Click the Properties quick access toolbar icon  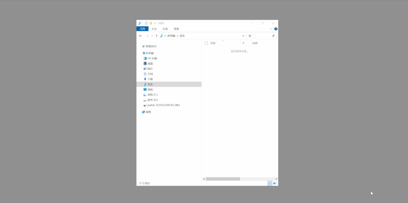coord(146,23)
